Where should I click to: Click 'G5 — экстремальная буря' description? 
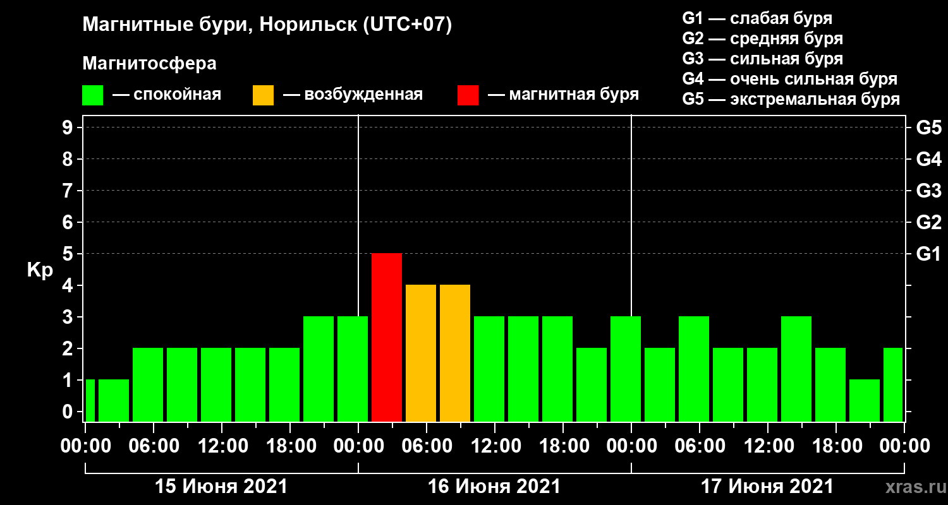coord(791,100)
